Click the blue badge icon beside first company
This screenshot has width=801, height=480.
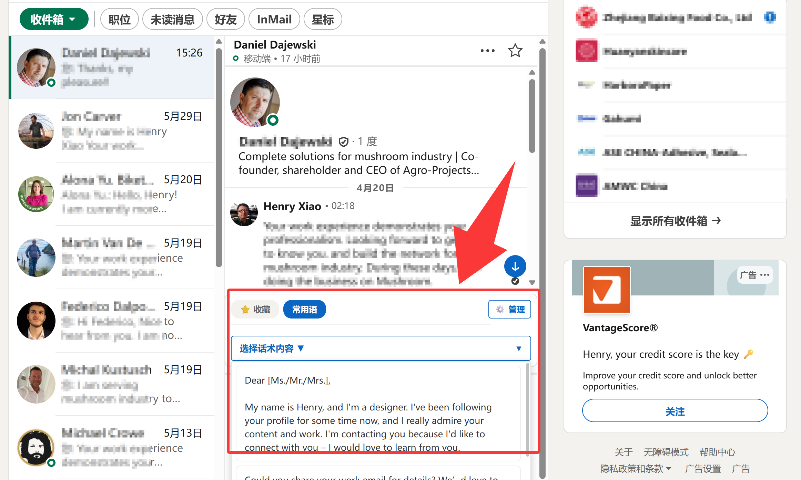(x=770, y=17)
